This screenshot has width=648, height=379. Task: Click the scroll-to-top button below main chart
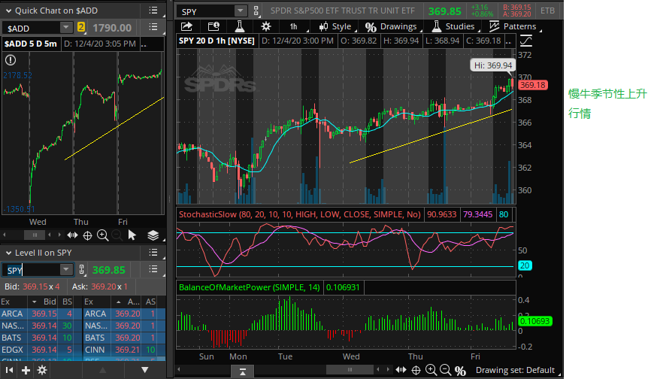coord(242,371)
